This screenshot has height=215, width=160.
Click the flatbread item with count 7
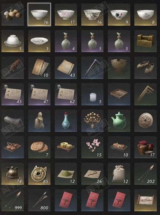coord(39,147)
